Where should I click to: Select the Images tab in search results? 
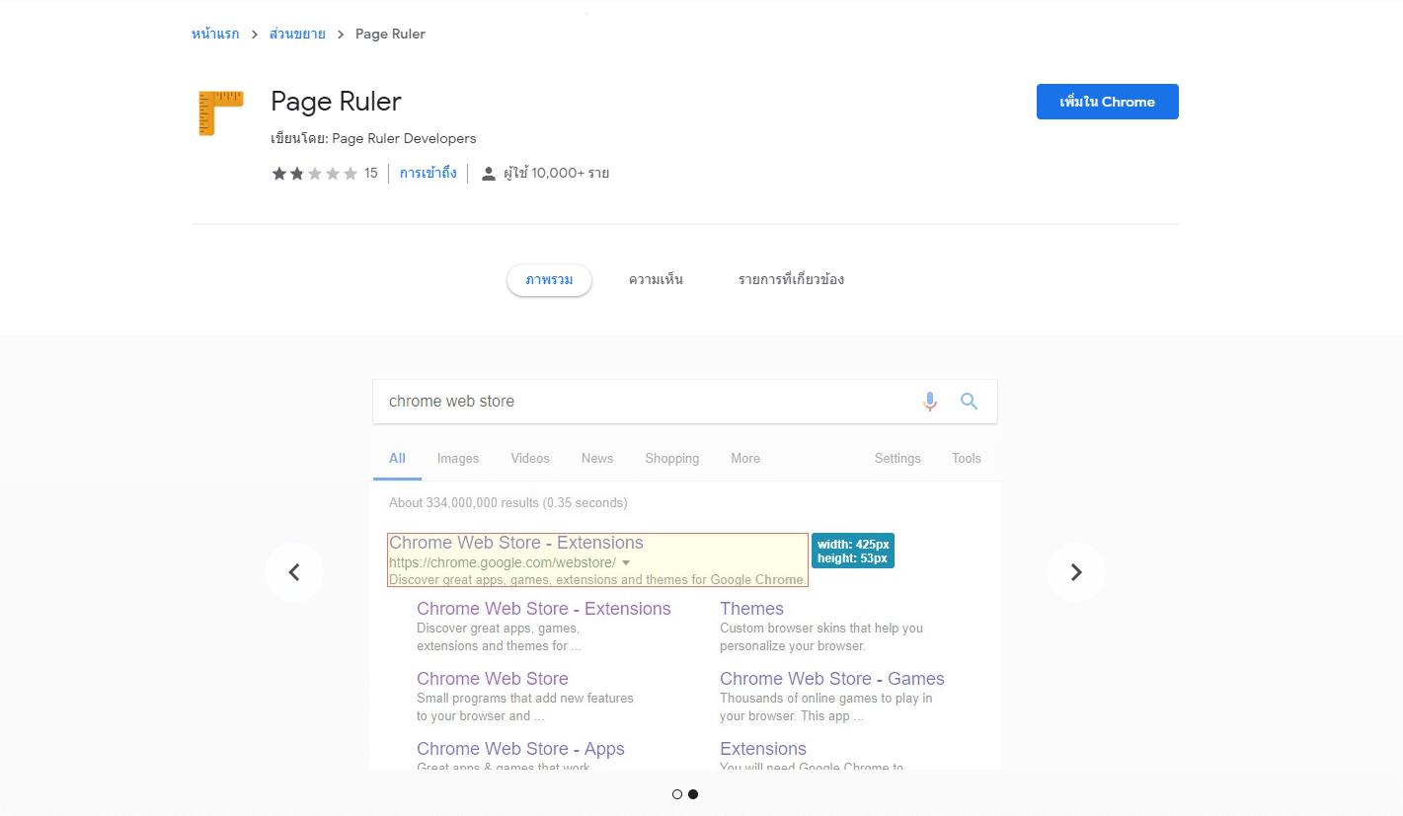pyautogui.click(x=457, y=458)
